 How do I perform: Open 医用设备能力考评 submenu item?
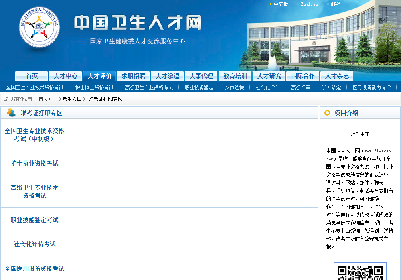(371, 87)
